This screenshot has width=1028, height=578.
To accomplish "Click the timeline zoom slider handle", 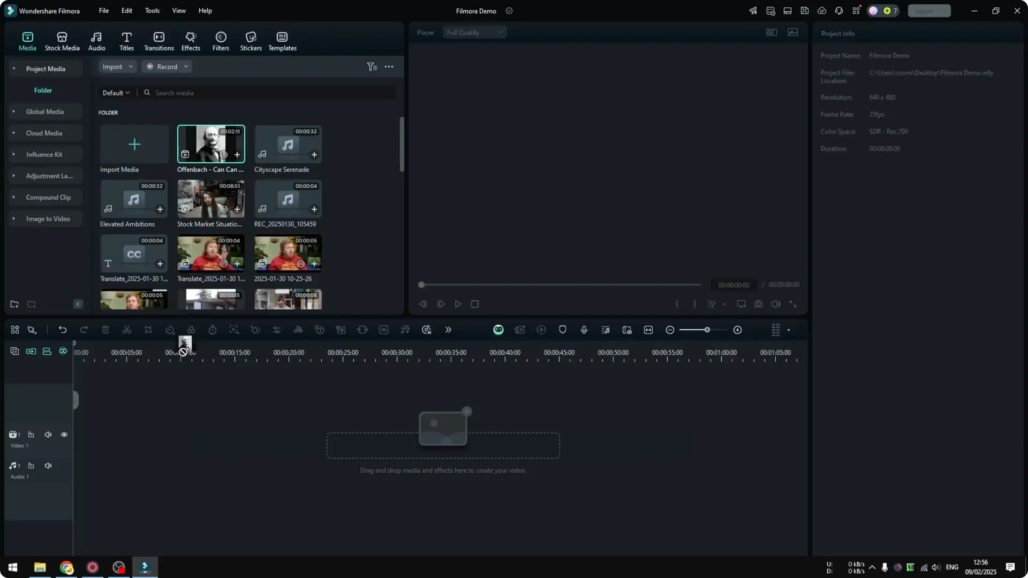I will pyautogui.click(x=708, y=330).
